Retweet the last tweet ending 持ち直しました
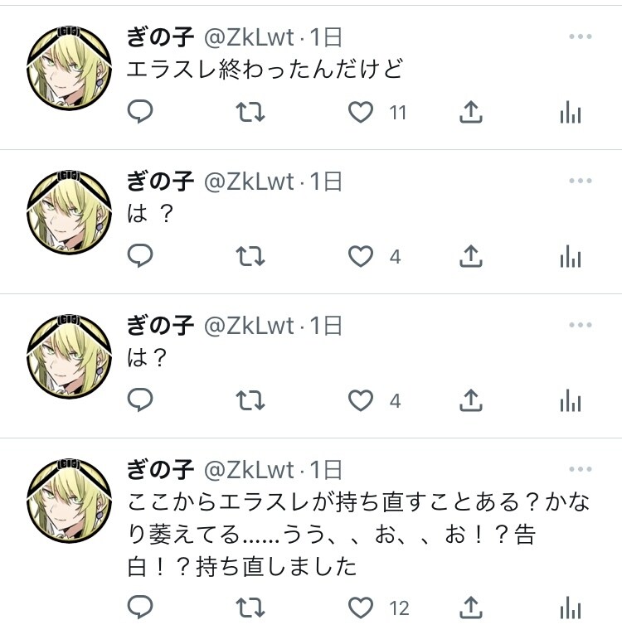This screenshot has height=644, width=622. coord(250,608)
